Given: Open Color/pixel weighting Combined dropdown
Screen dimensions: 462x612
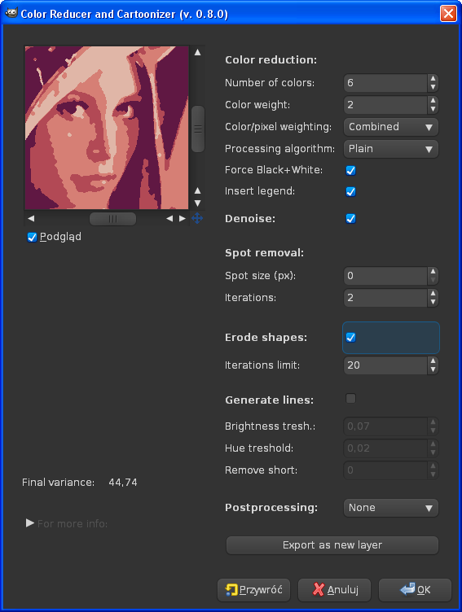Looking at the screenshot, I should pyautogui.click(x=391, y=127).
